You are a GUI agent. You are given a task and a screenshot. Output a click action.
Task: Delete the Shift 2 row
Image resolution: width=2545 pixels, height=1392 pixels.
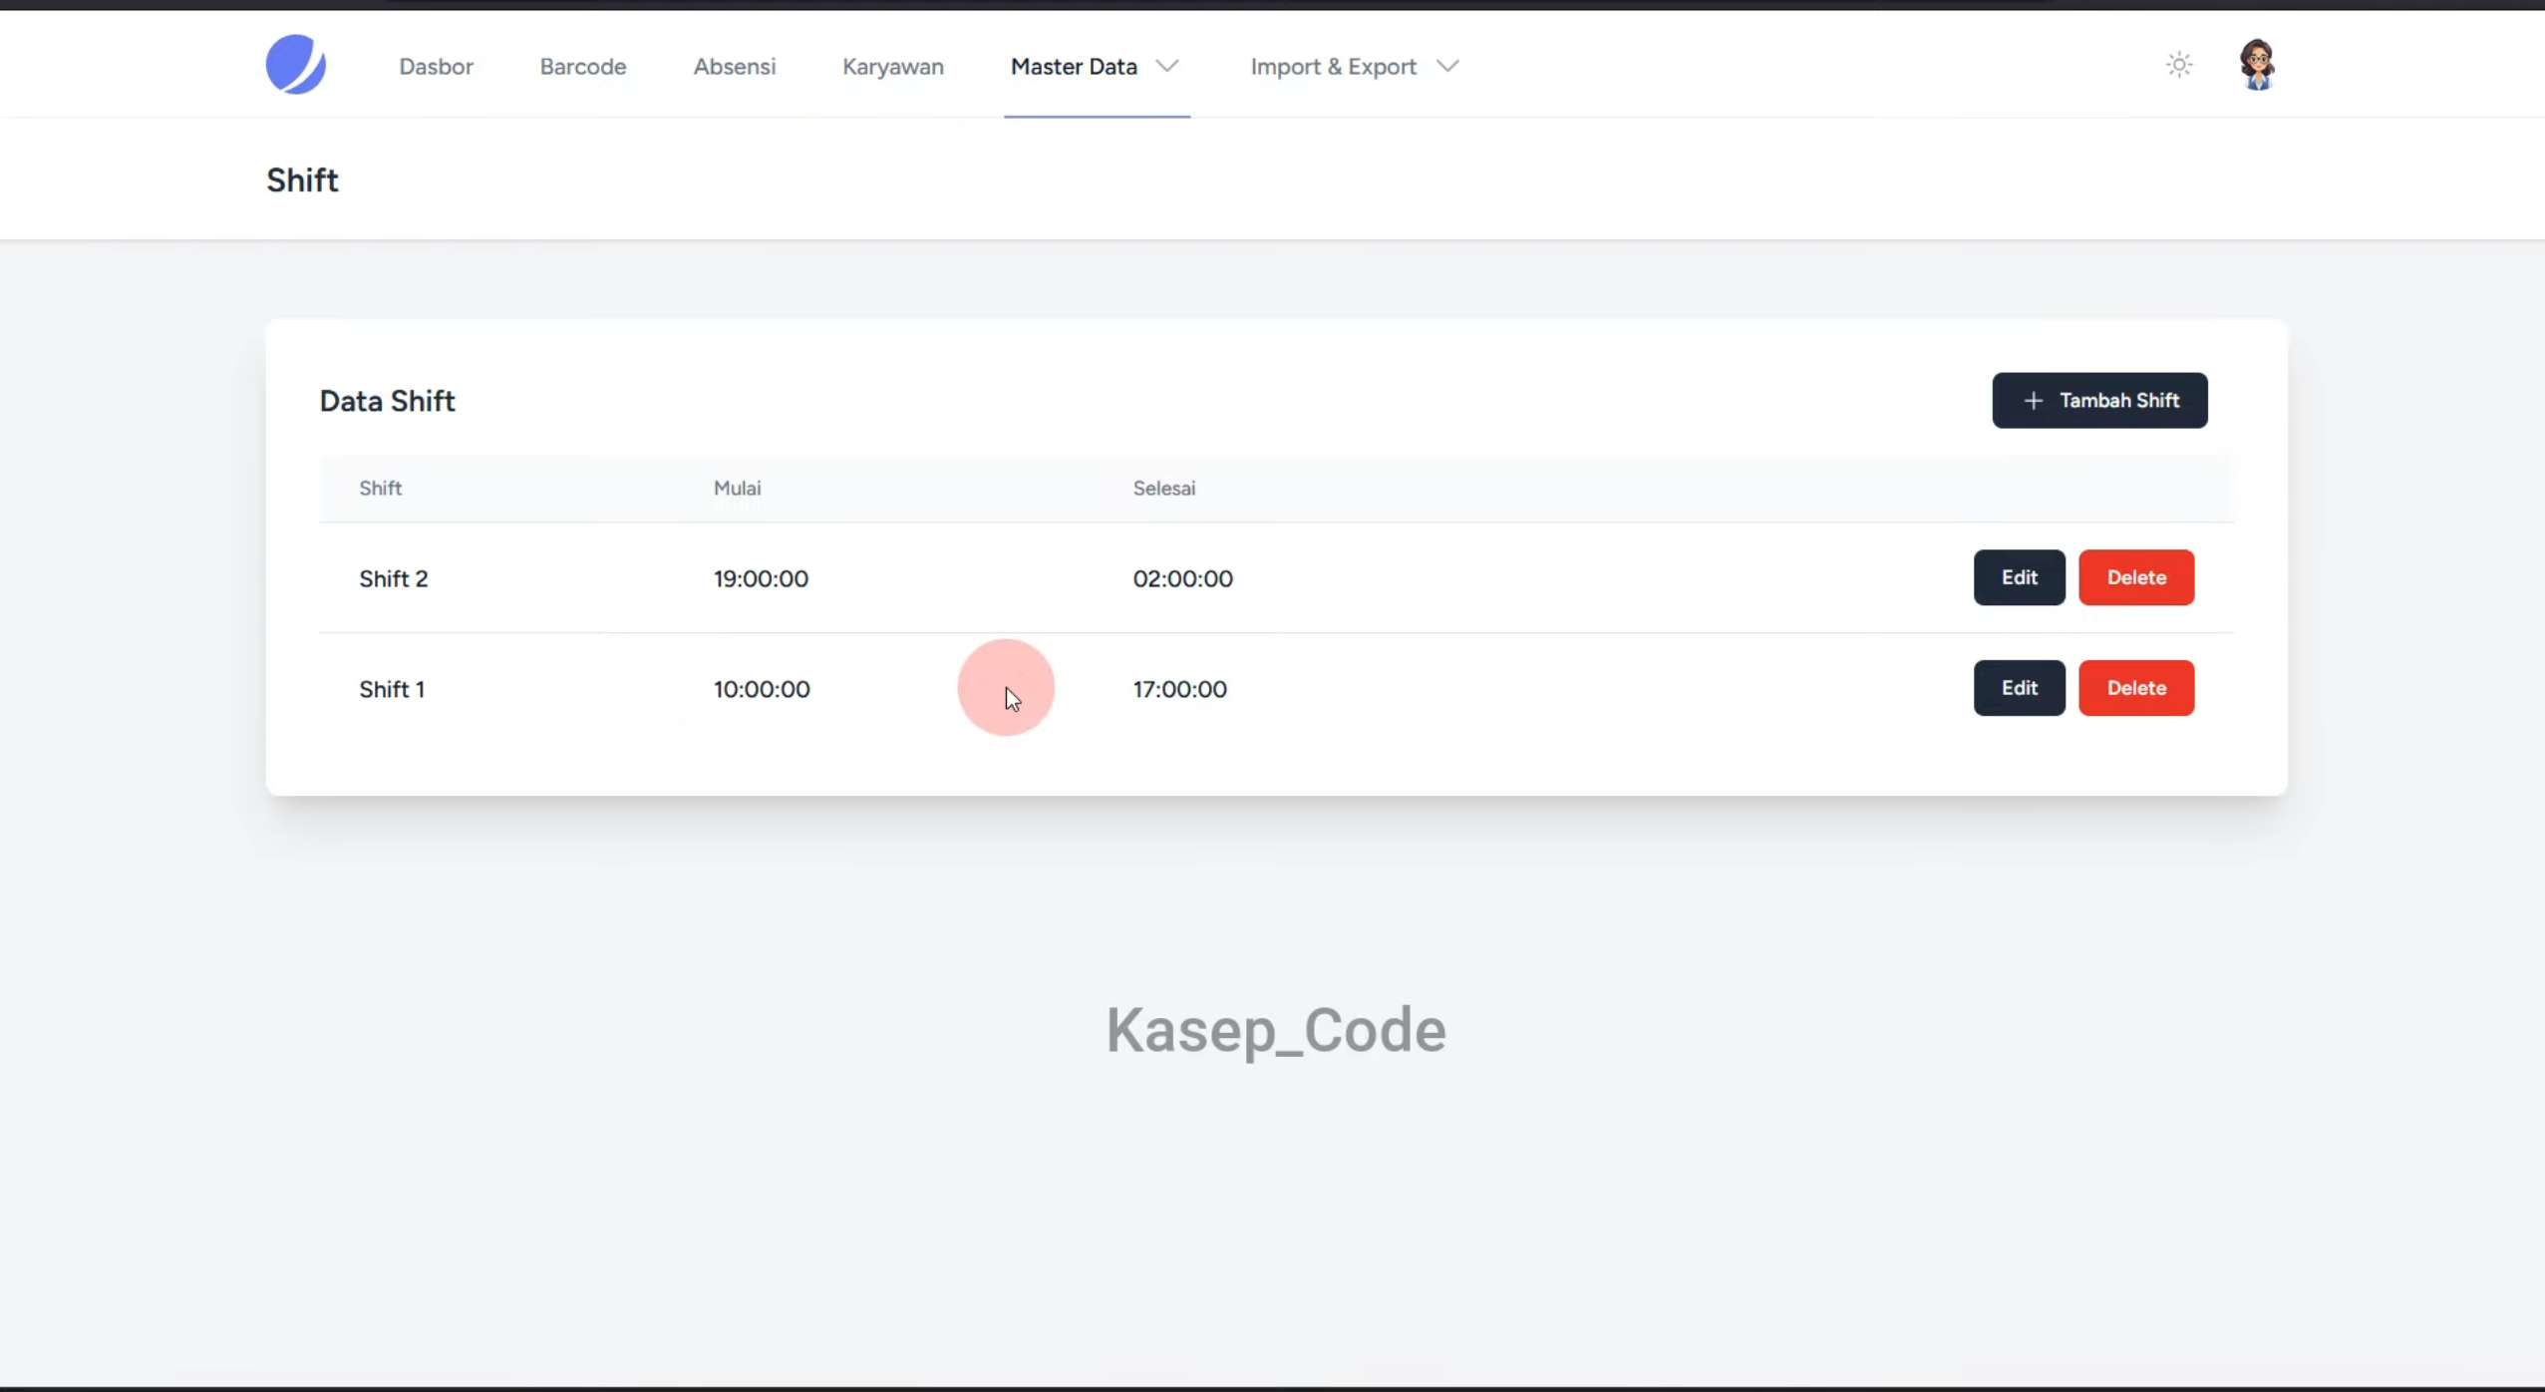coord(2136,577)
